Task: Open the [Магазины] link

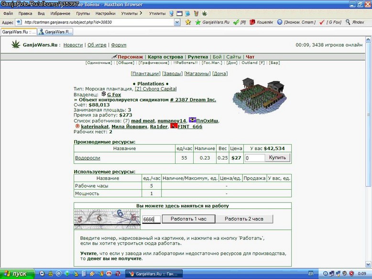Action: tap(197, 74)
